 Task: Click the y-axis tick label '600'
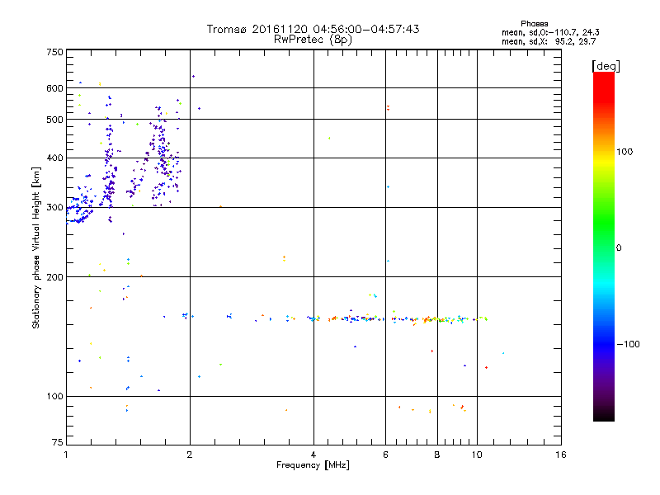[54, 88]
